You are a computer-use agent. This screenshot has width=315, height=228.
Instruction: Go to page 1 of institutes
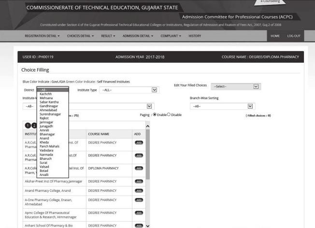click(x=28, y=126)
